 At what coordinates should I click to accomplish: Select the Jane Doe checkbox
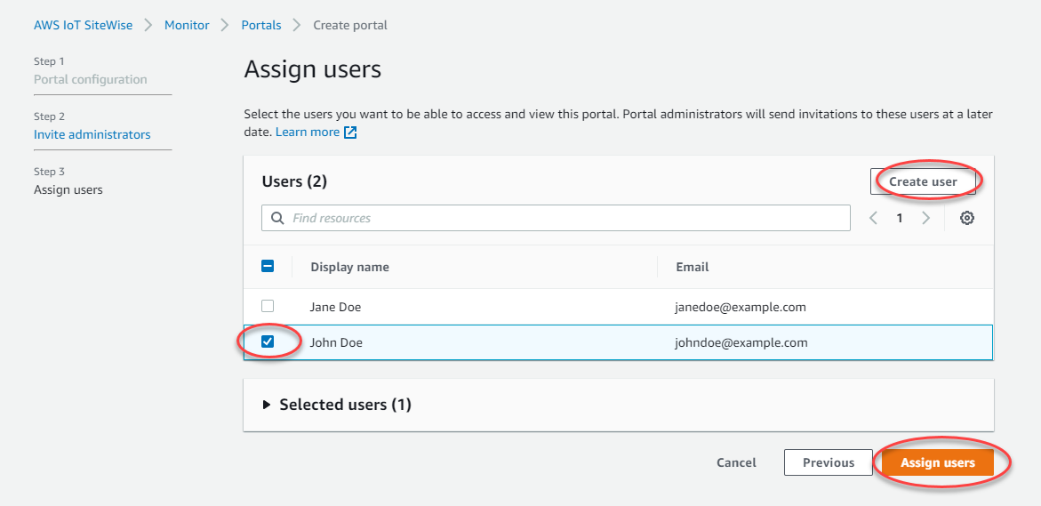(x=268, y=307)
